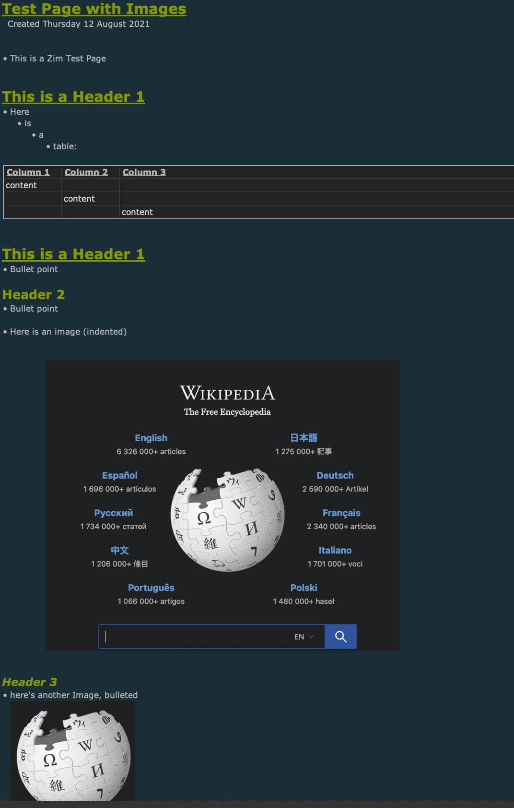Click the Wikipedia wordmark in the image
Screen dimensions: 514x808
click(x=228, y=393)
